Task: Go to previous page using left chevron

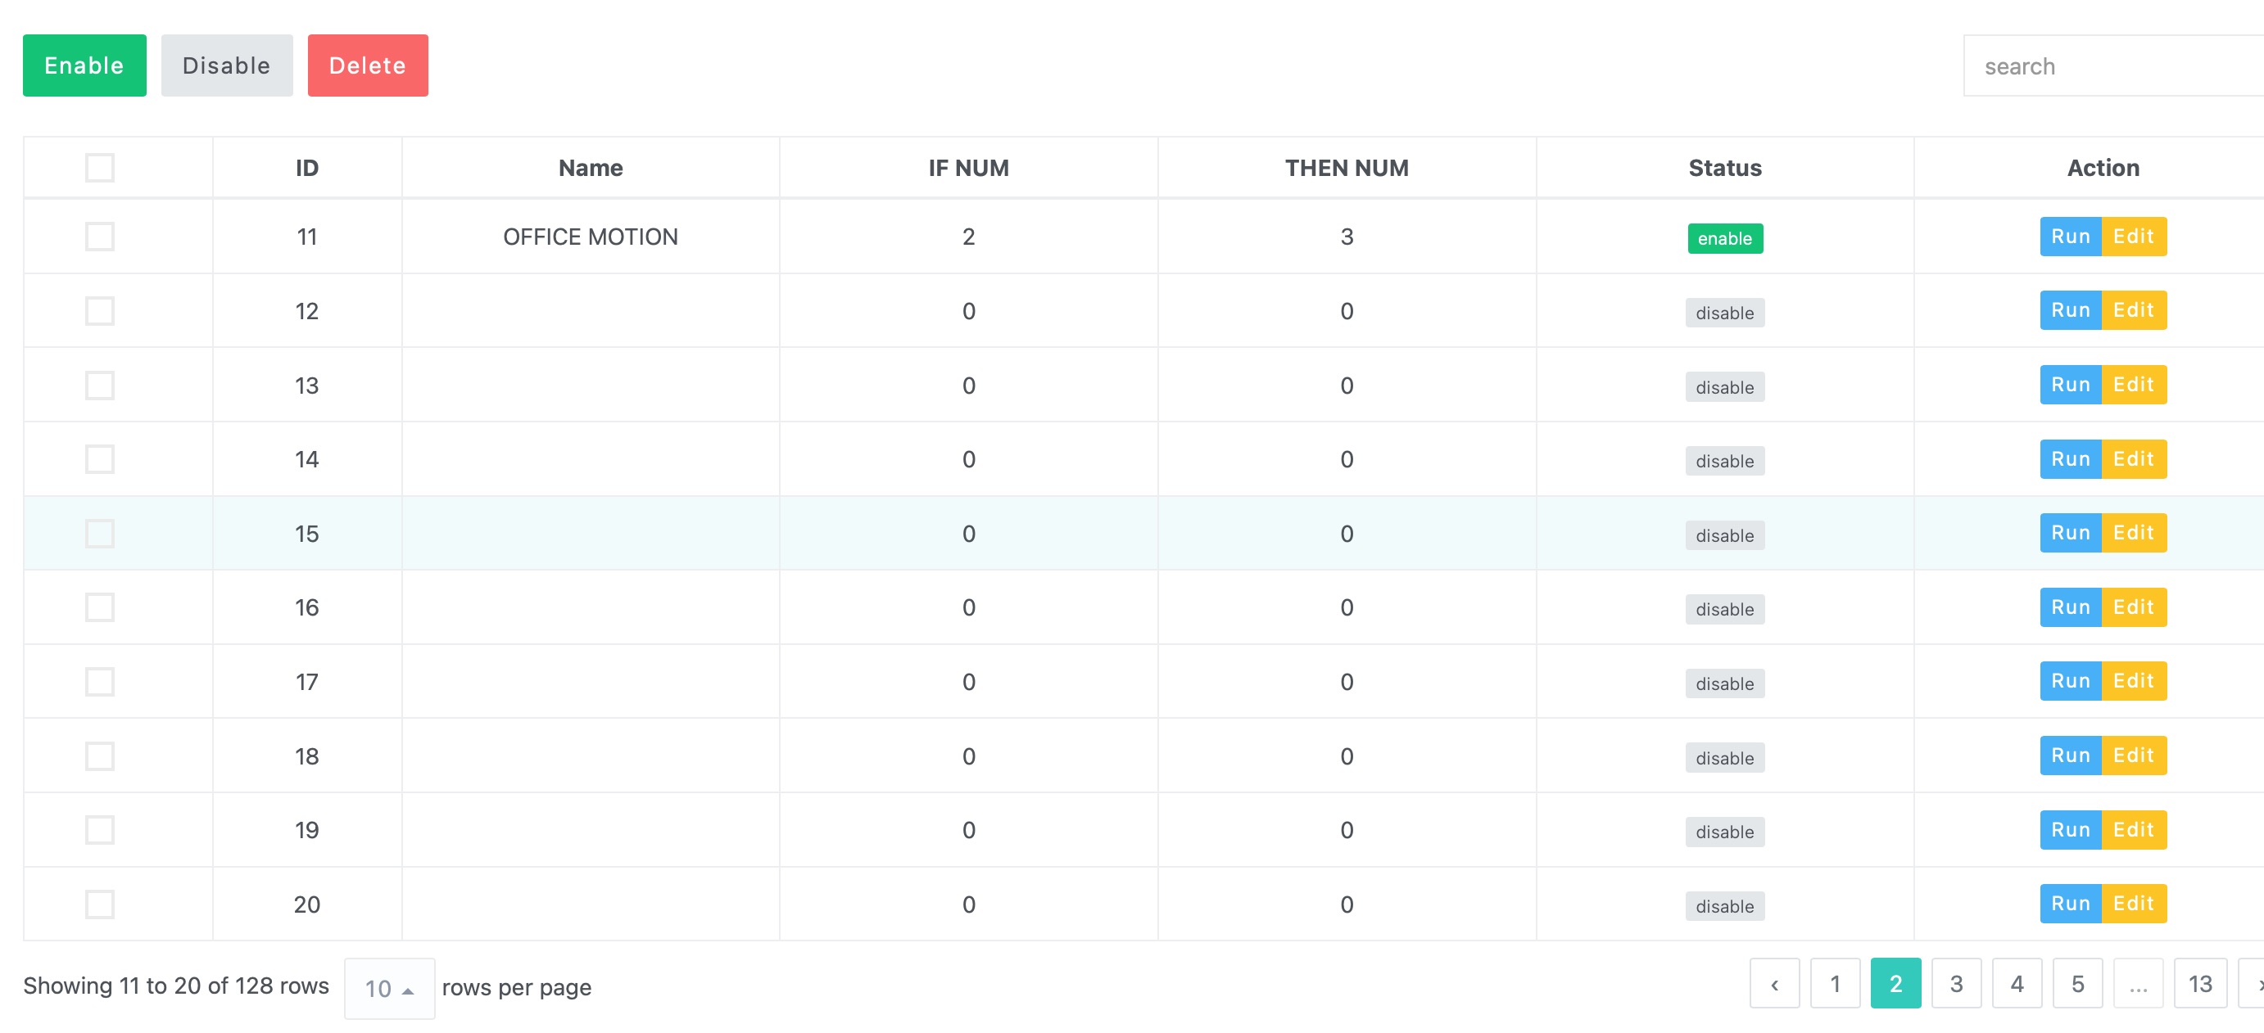Action: [x=1773, y=984]
